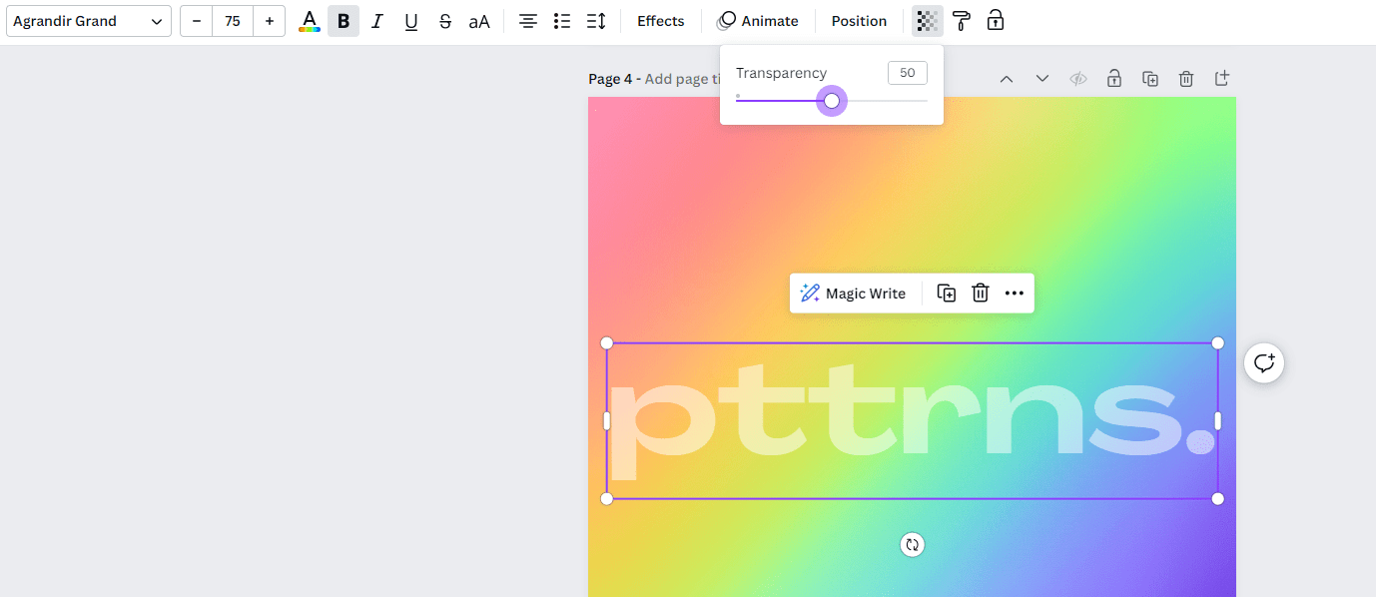Toggle bold formatting off

coord(344,20)
